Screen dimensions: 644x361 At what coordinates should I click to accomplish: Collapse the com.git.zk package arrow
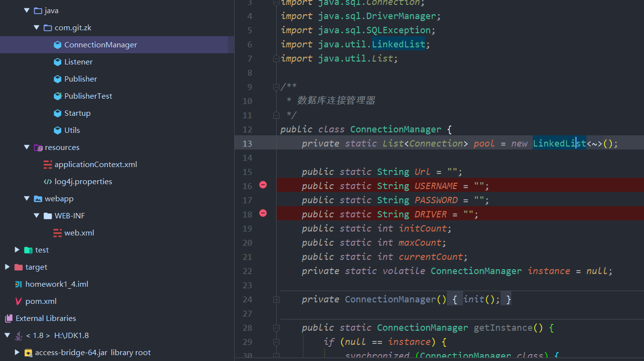pos(37,27)
